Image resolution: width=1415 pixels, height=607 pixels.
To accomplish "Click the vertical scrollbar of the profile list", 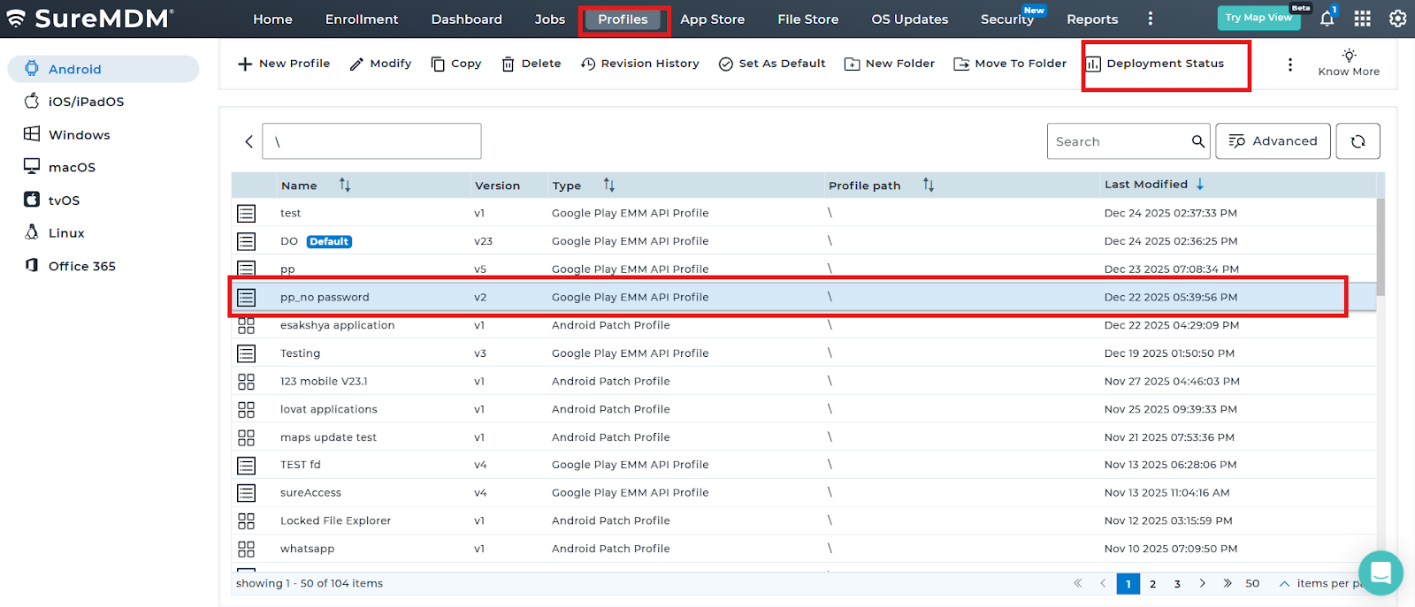I will click(x=1381, y=247).
